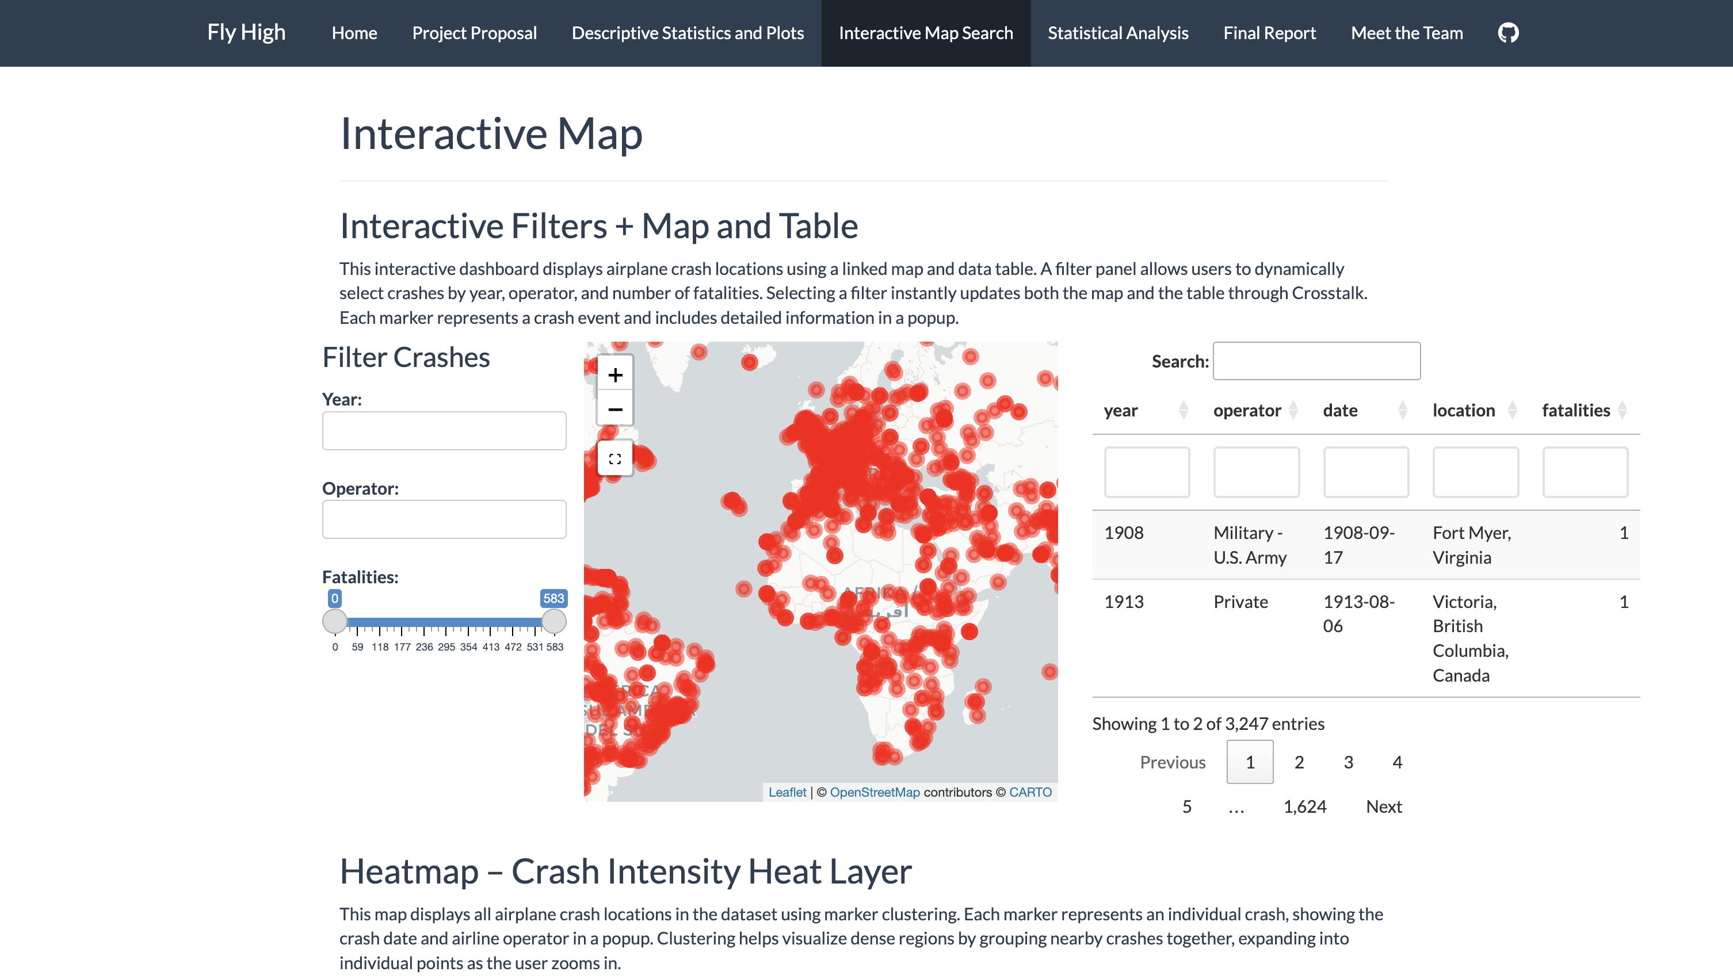
Task: Click the Fatalities slider maximum handle
Action: 554,621
